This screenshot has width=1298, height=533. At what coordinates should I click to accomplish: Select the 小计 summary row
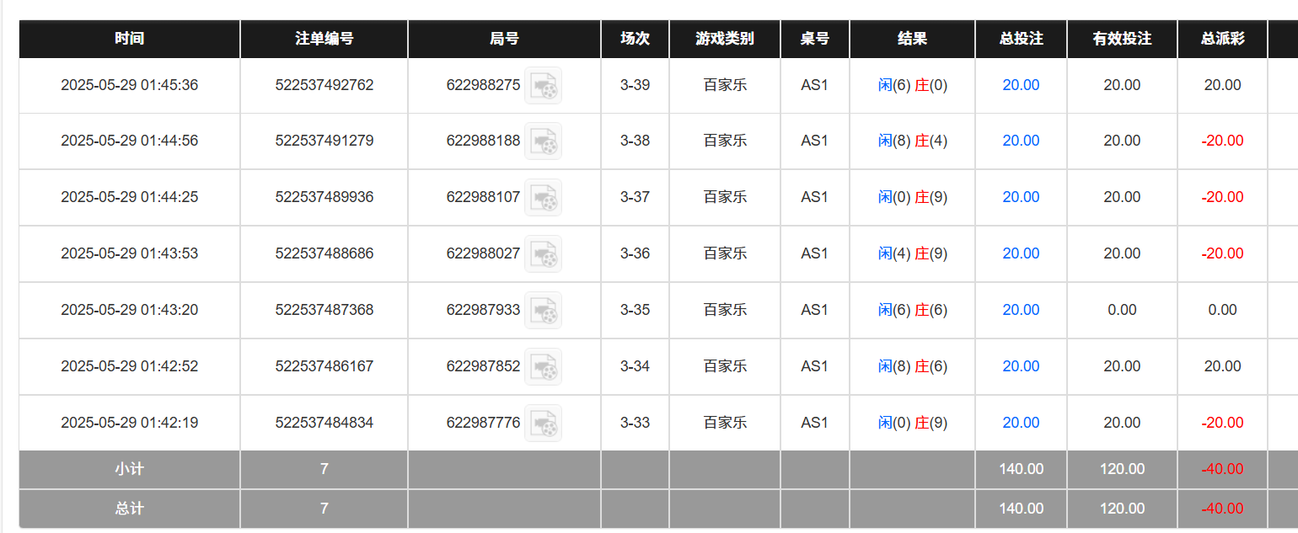point(128,469)
